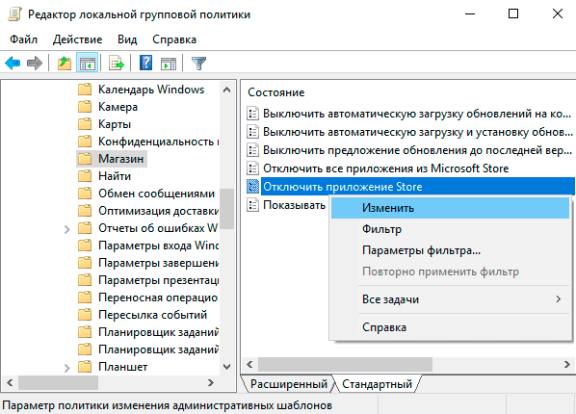Click the folder icon beside Карты
Image resolution: width=576 pixels, height=414 pixels.
85,124
